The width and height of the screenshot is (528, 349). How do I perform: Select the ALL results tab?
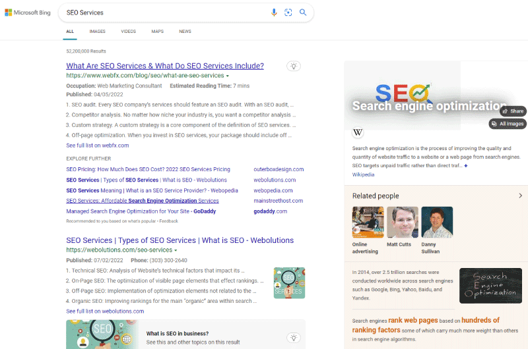click(70, 31)
